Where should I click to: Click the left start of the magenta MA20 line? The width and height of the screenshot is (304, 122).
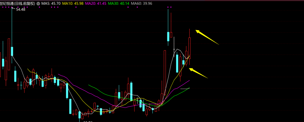(x=59, y=75)
